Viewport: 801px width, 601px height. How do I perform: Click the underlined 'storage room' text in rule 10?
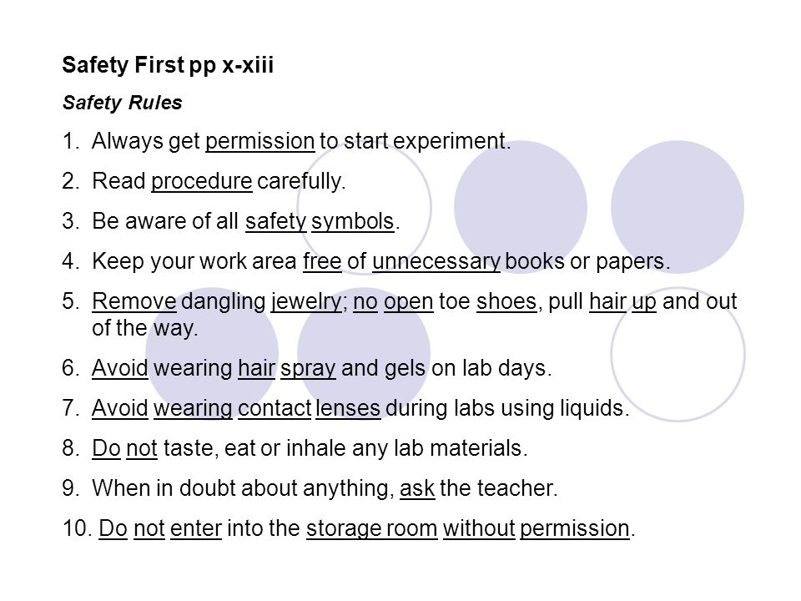pyautogui.click(x=372, y=529)
